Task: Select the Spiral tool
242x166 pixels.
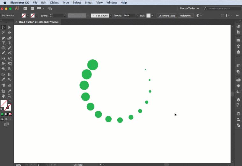Action: 10,43
